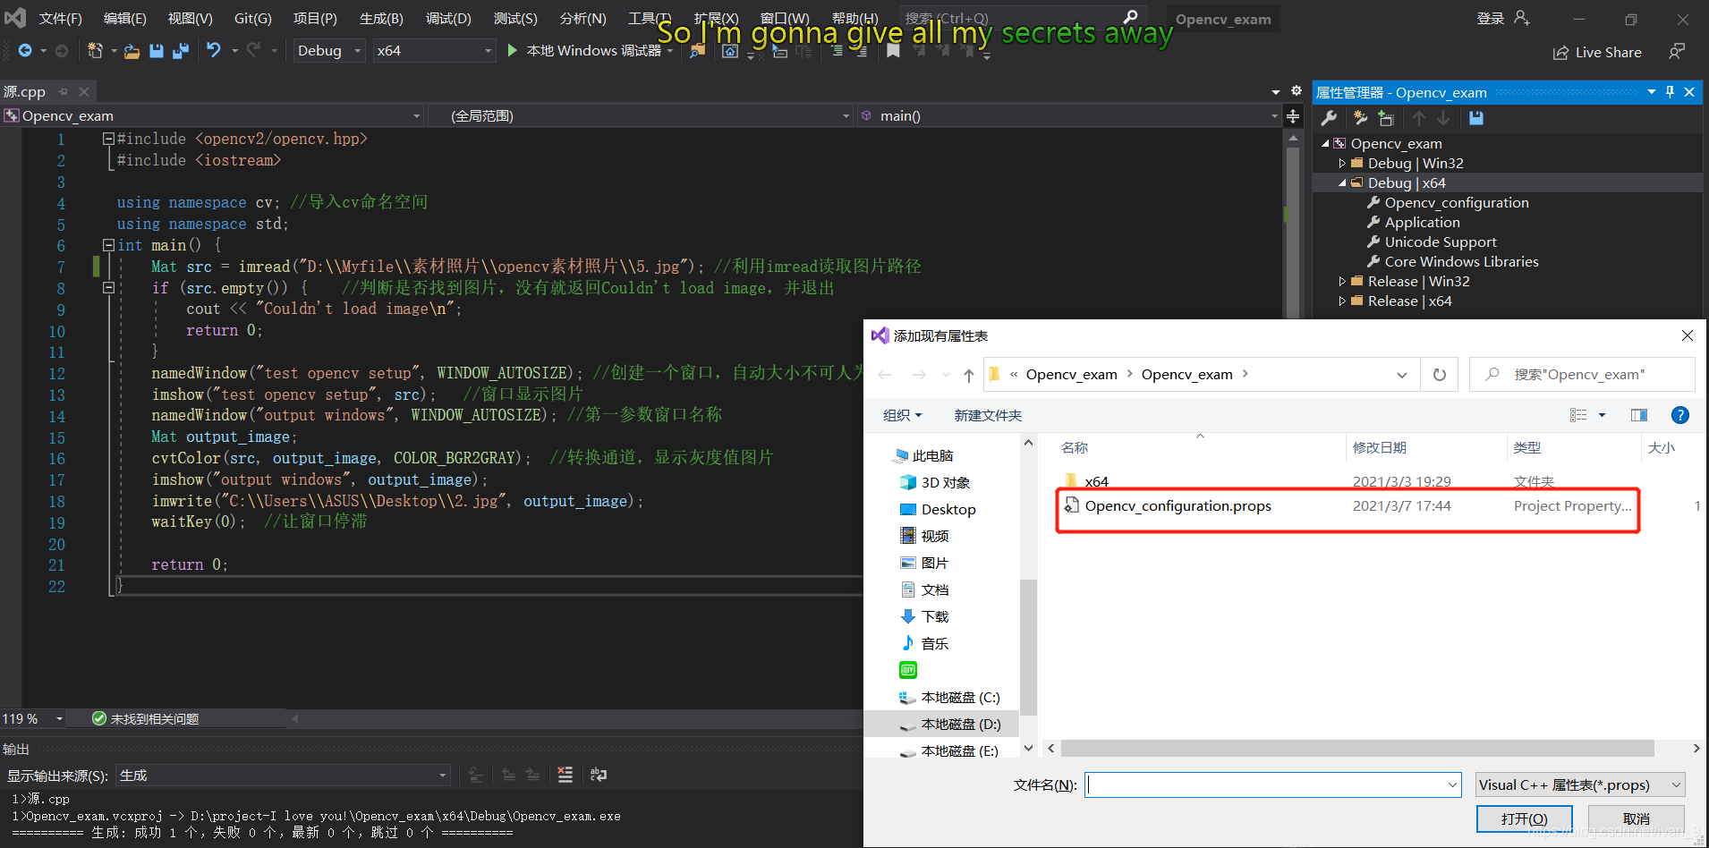Open the editor settings gear above scrollbar
Viewport: 1709px width, 848px height.
1297,91
